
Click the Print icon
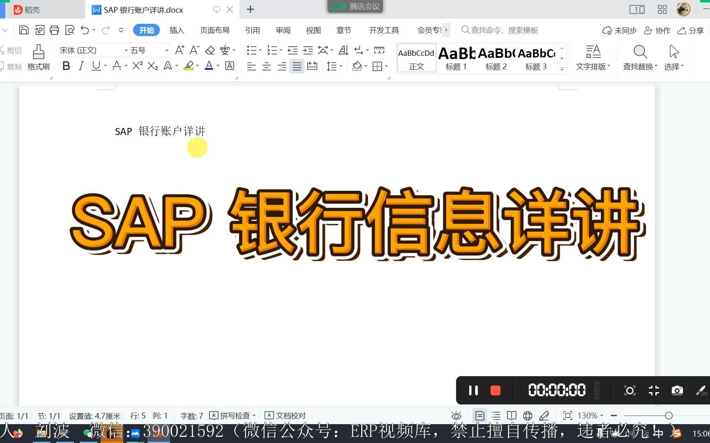(x=54, y=30)
